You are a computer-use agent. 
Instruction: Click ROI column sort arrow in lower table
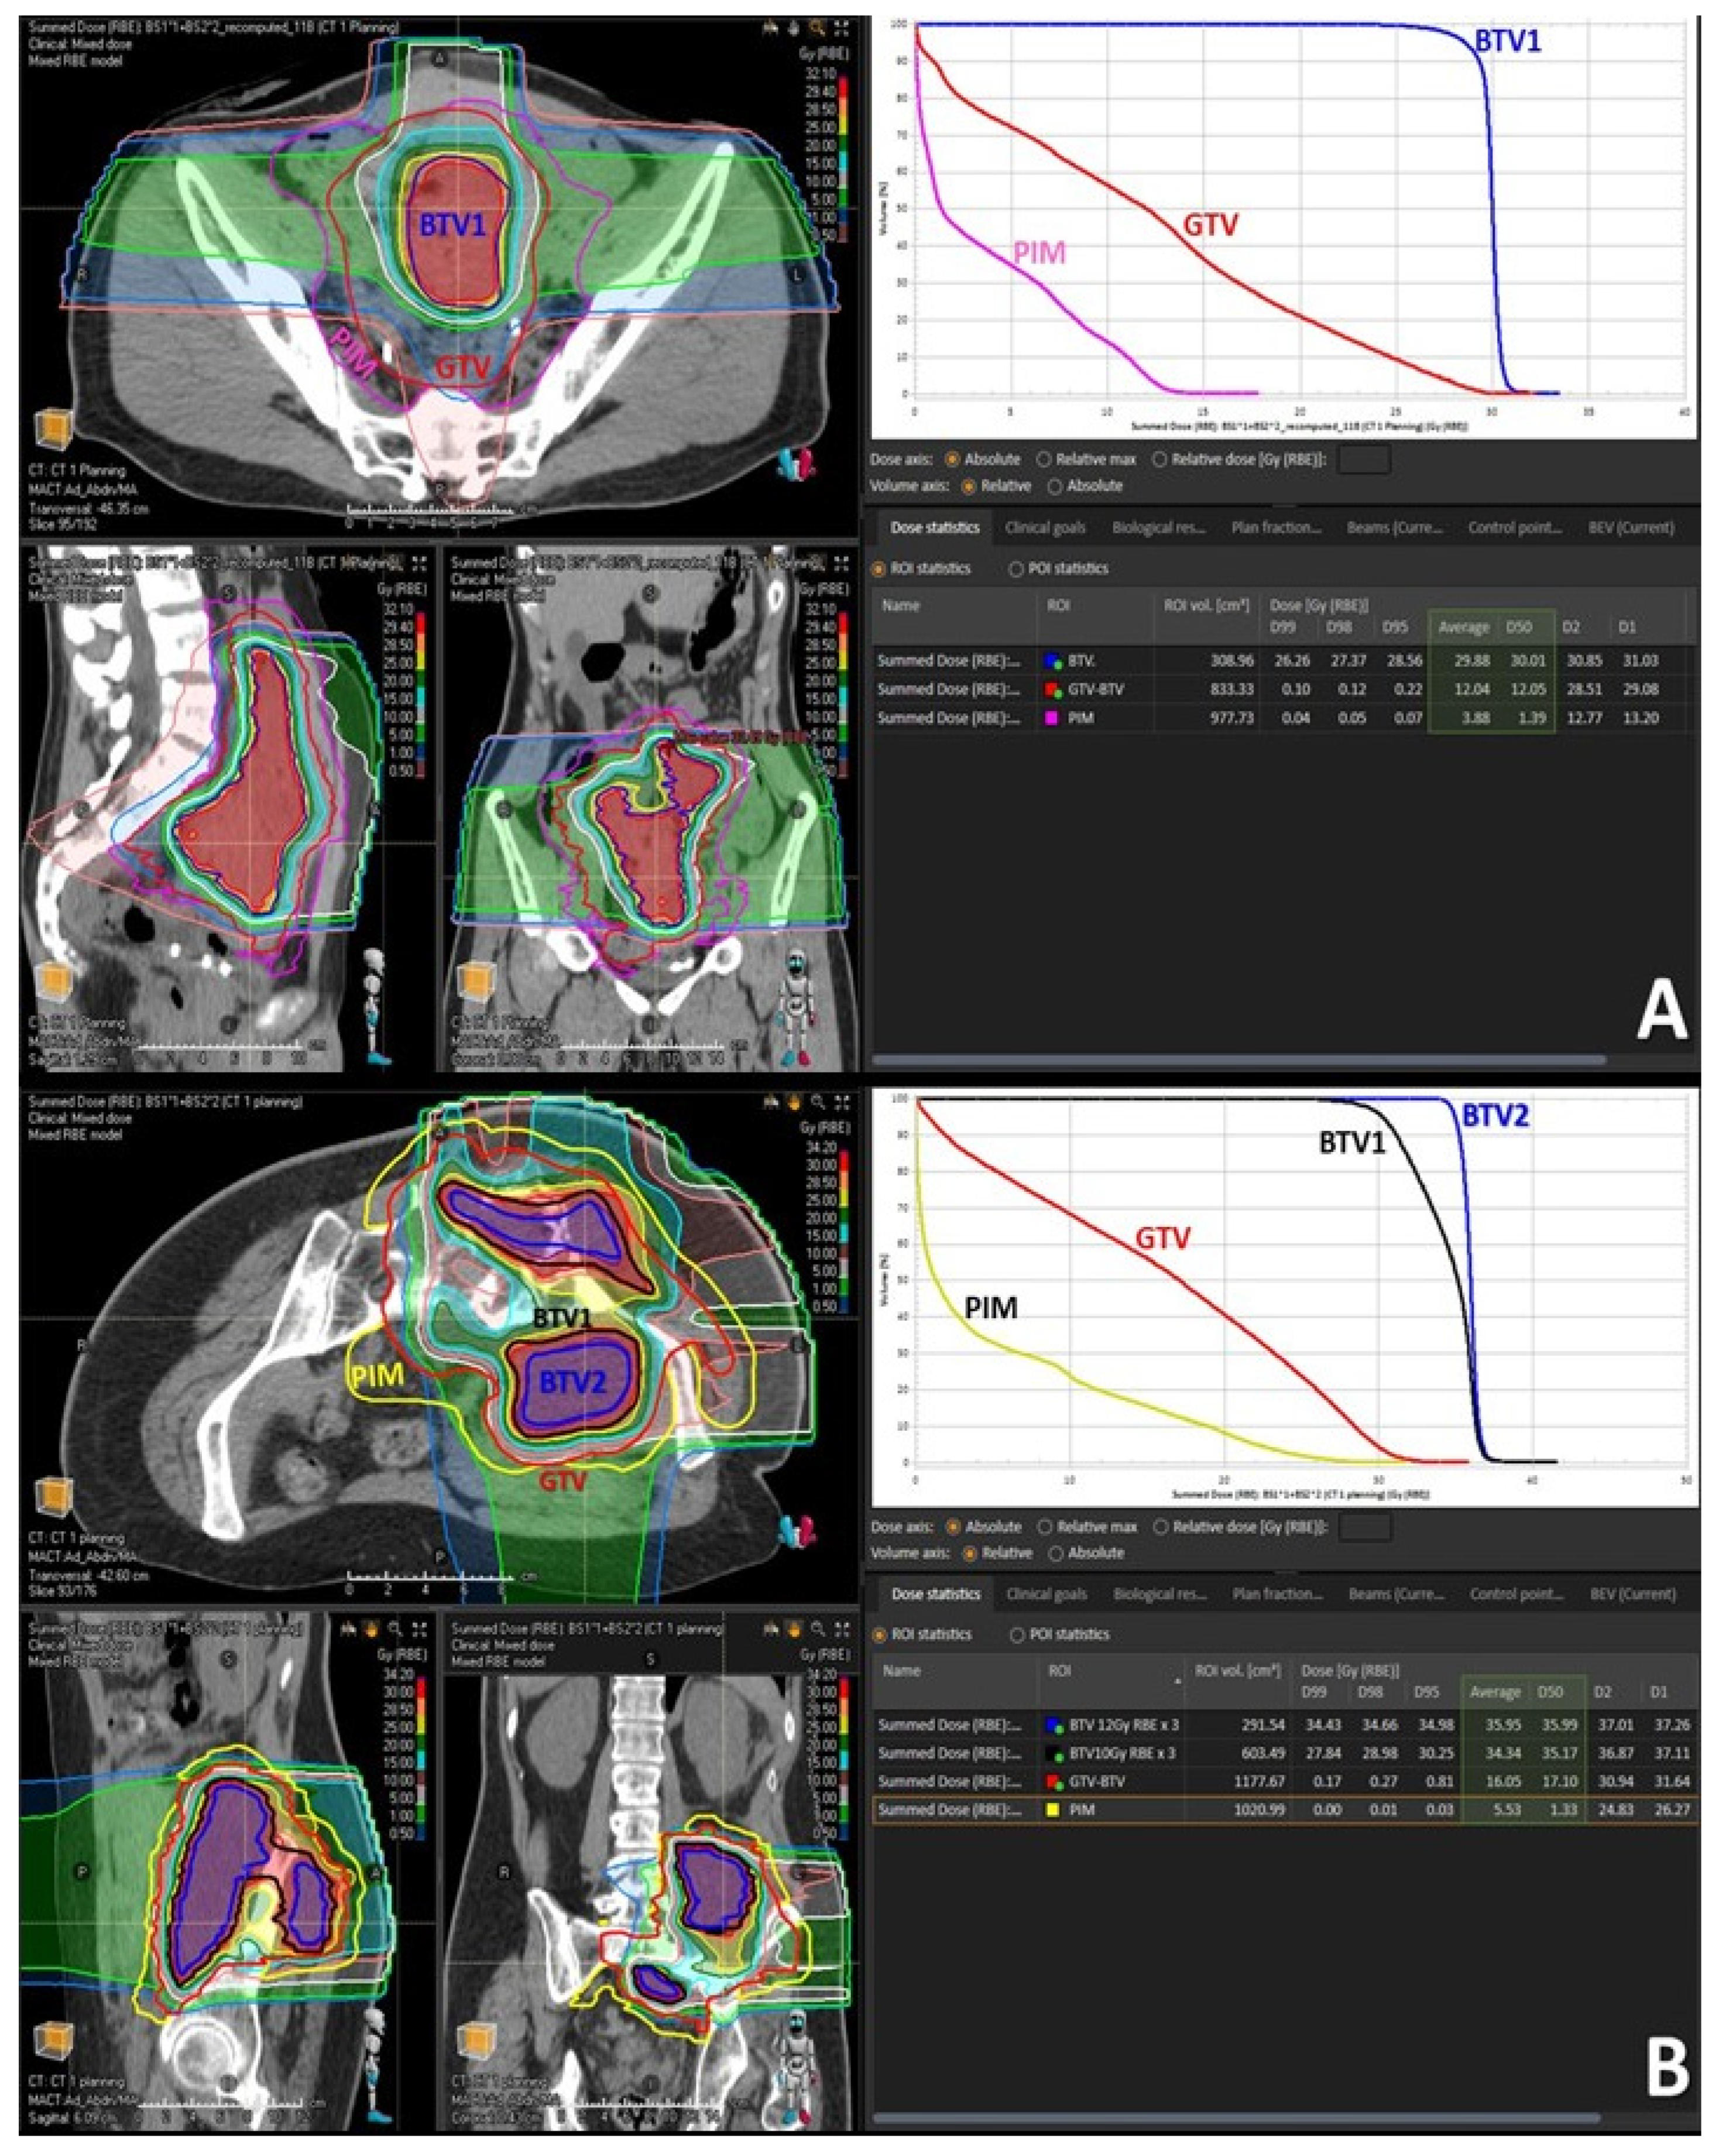1177,1680
